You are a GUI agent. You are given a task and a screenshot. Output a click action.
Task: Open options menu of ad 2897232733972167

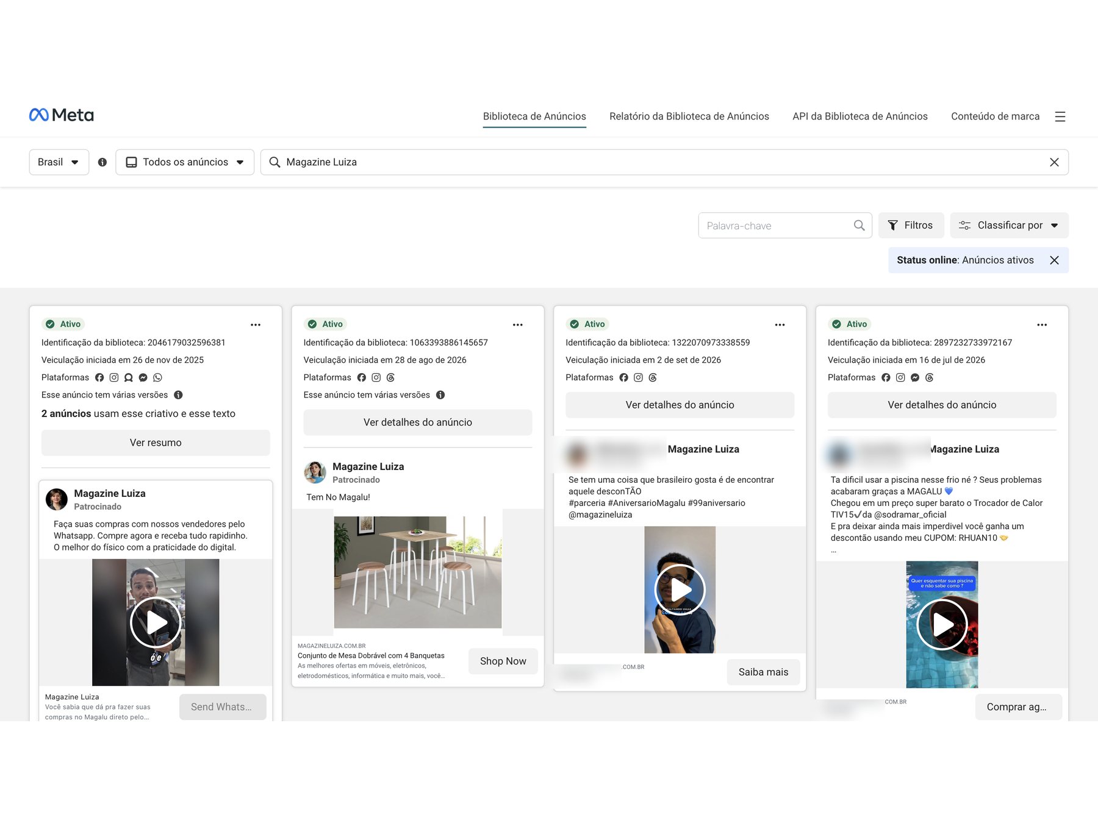click(x=1042, y=325)
